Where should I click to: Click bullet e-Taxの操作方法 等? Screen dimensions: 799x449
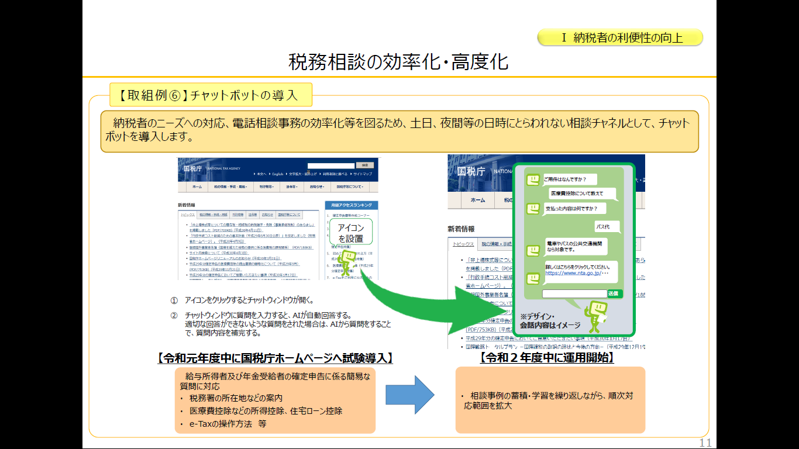(228, 424)
